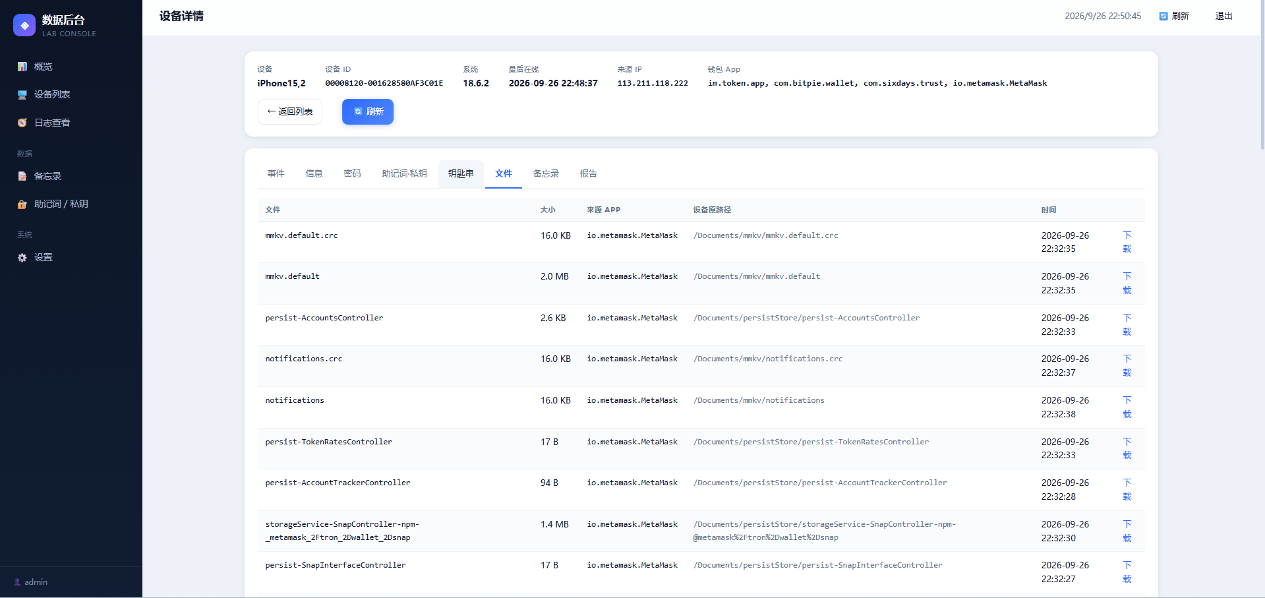Image resolution: width=1265 pixels, height=598 pixels.
Task: Download persist-SnapInterfaceController file
Action: [x=1127, y=572]
